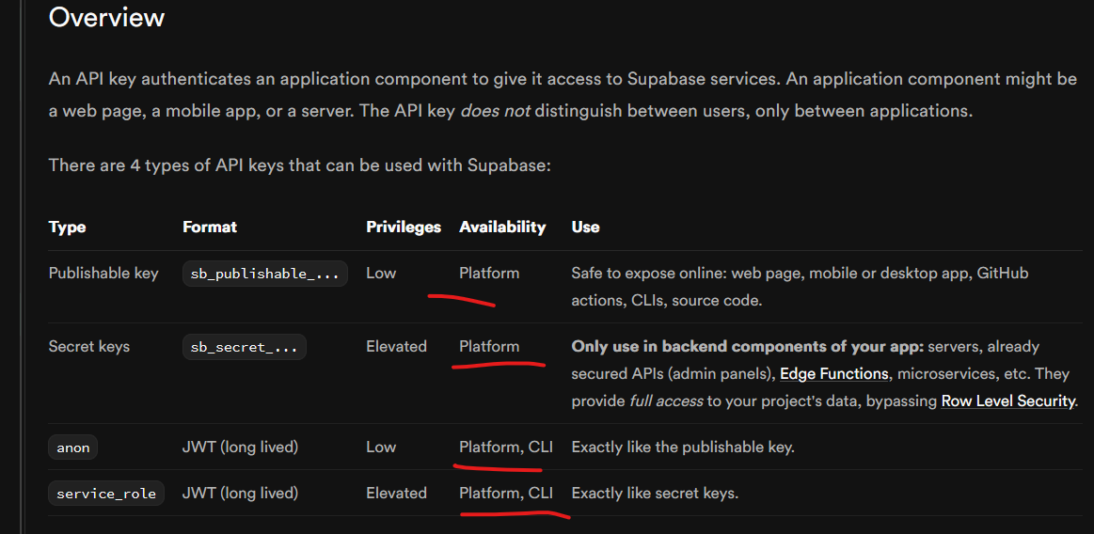Viewport: 1094px width, 534px height.
Task: Follow the Row Level Security link
Action: [1008, 400]
